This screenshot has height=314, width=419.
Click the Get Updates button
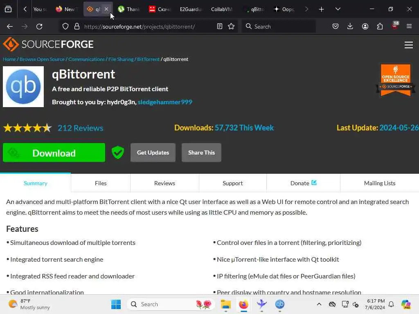[153, 153]
